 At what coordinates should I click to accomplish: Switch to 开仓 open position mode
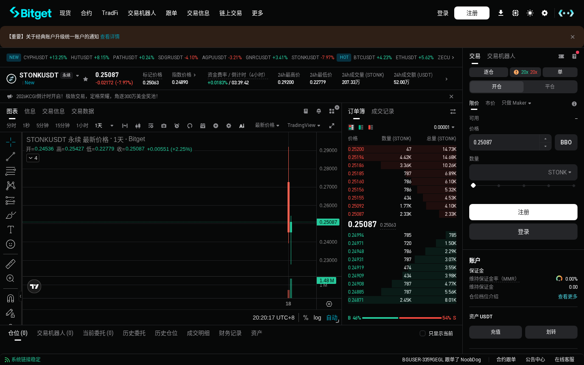pyautogui.click(x=497, y=87)
